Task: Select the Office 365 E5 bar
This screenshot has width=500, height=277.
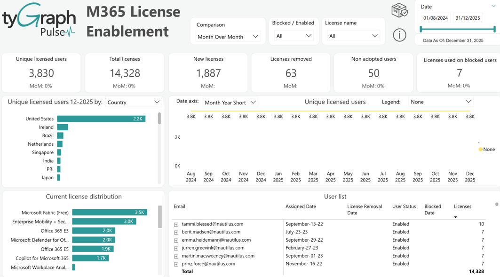Action: pos(93,249)
